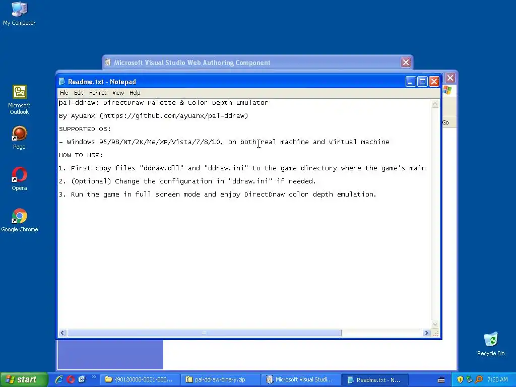This screenshot has width=516, height=387.
Task: Open the View menu in Notepad
Action: (x=118, y=93)
